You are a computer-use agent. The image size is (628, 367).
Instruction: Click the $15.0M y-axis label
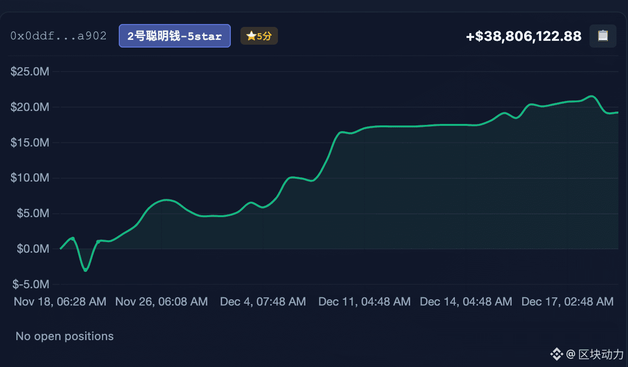tap(30, 143)
